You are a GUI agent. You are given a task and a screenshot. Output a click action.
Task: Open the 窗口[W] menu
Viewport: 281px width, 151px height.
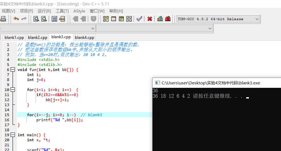coord(97,11)
